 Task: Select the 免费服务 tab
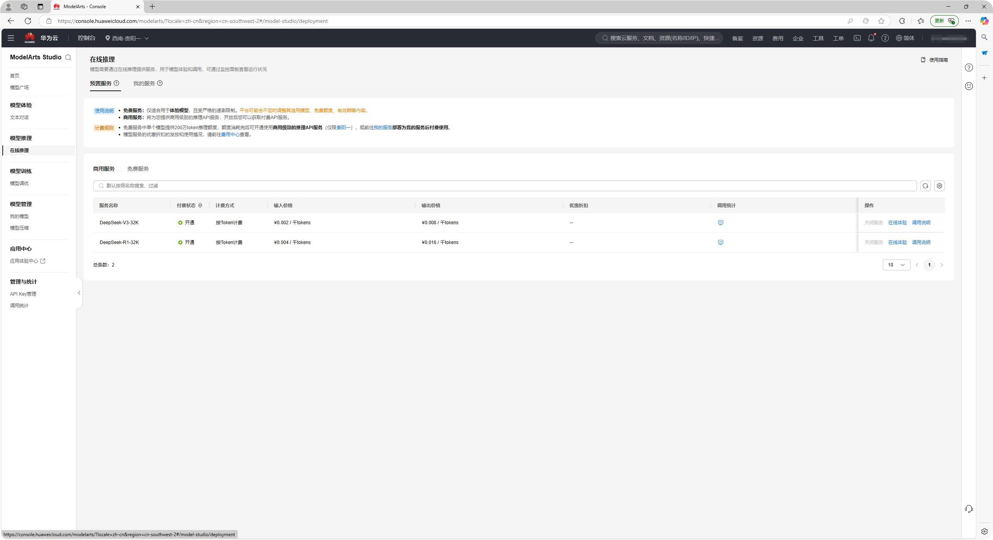(138, 169)
